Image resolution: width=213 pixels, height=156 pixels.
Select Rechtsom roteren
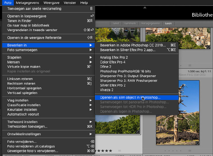tap(48, 84)
